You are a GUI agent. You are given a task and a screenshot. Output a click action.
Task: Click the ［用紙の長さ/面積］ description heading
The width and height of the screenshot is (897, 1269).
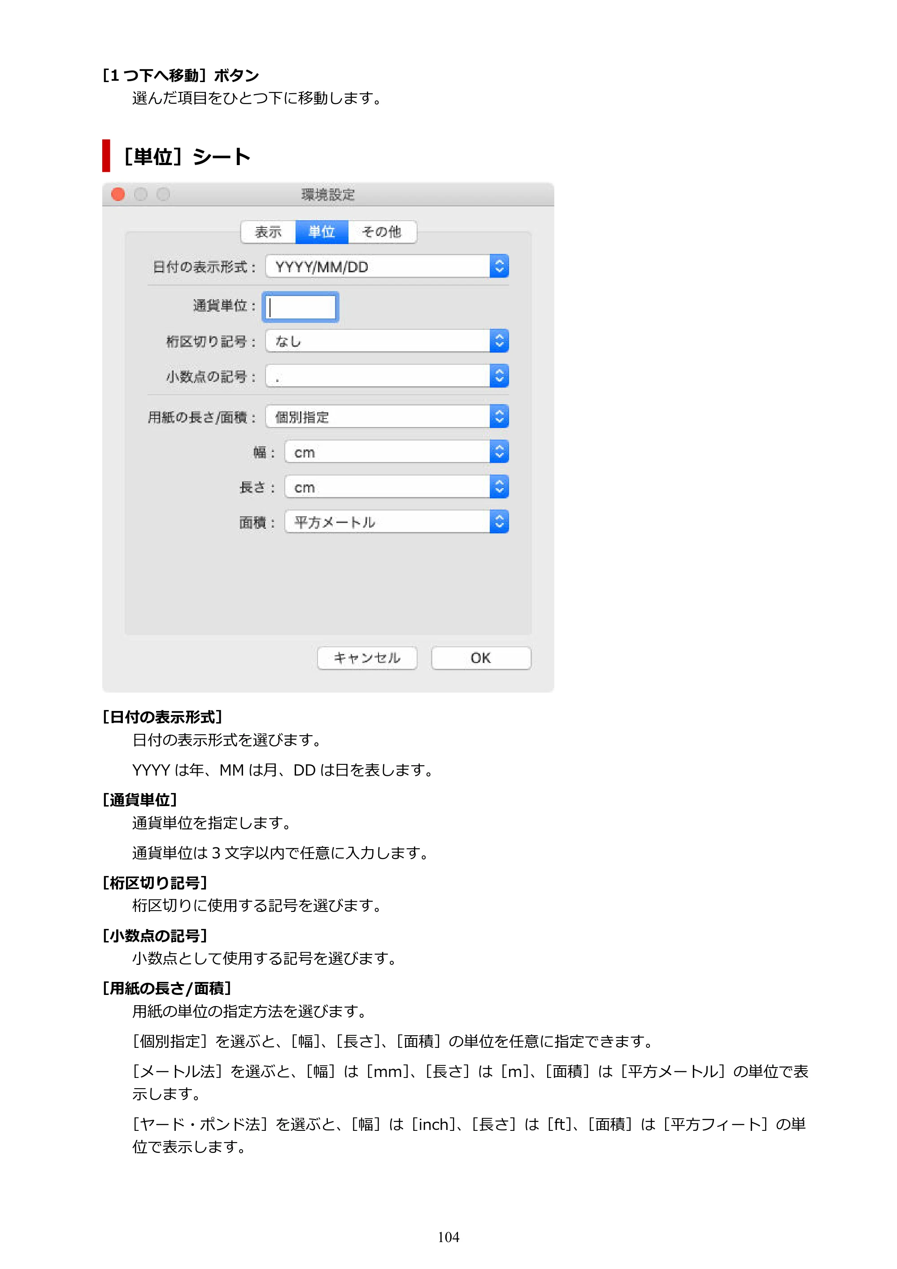click(x=167, y=988)
